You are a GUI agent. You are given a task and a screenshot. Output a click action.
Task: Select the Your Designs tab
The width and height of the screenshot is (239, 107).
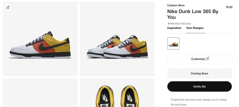coord(195,28)
